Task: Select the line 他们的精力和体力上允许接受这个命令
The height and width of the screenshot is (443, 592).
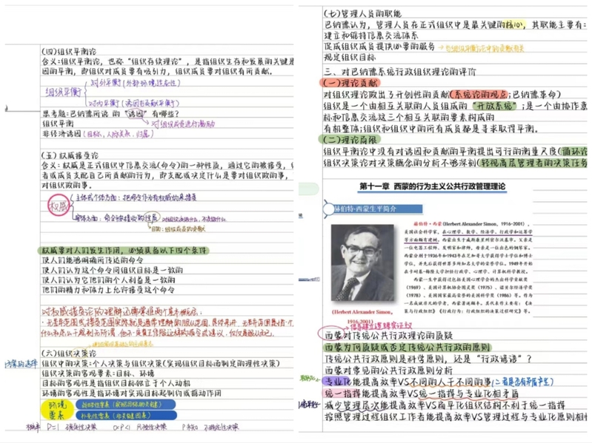Action: (x=108, y=290)
